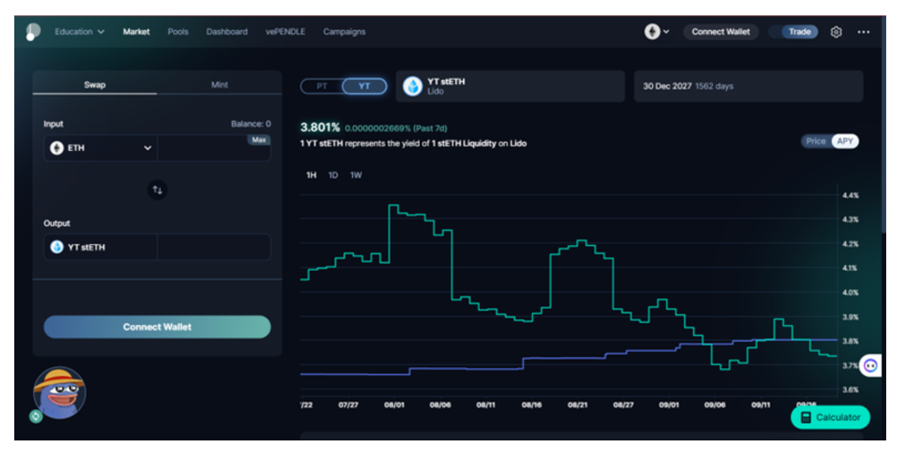The height and width of the screenshot is (460, 904).
Task: Open the three-dot more options menu
Action: point(863,32)
